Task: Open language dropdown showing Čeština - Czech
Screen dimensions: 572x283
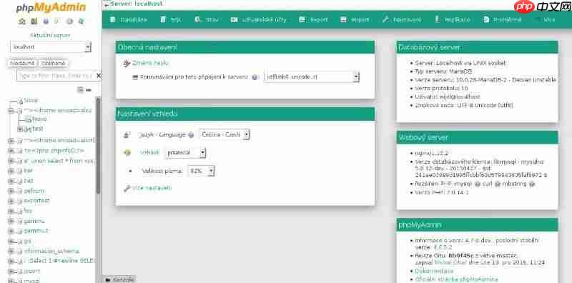Action: coord(225,134)
